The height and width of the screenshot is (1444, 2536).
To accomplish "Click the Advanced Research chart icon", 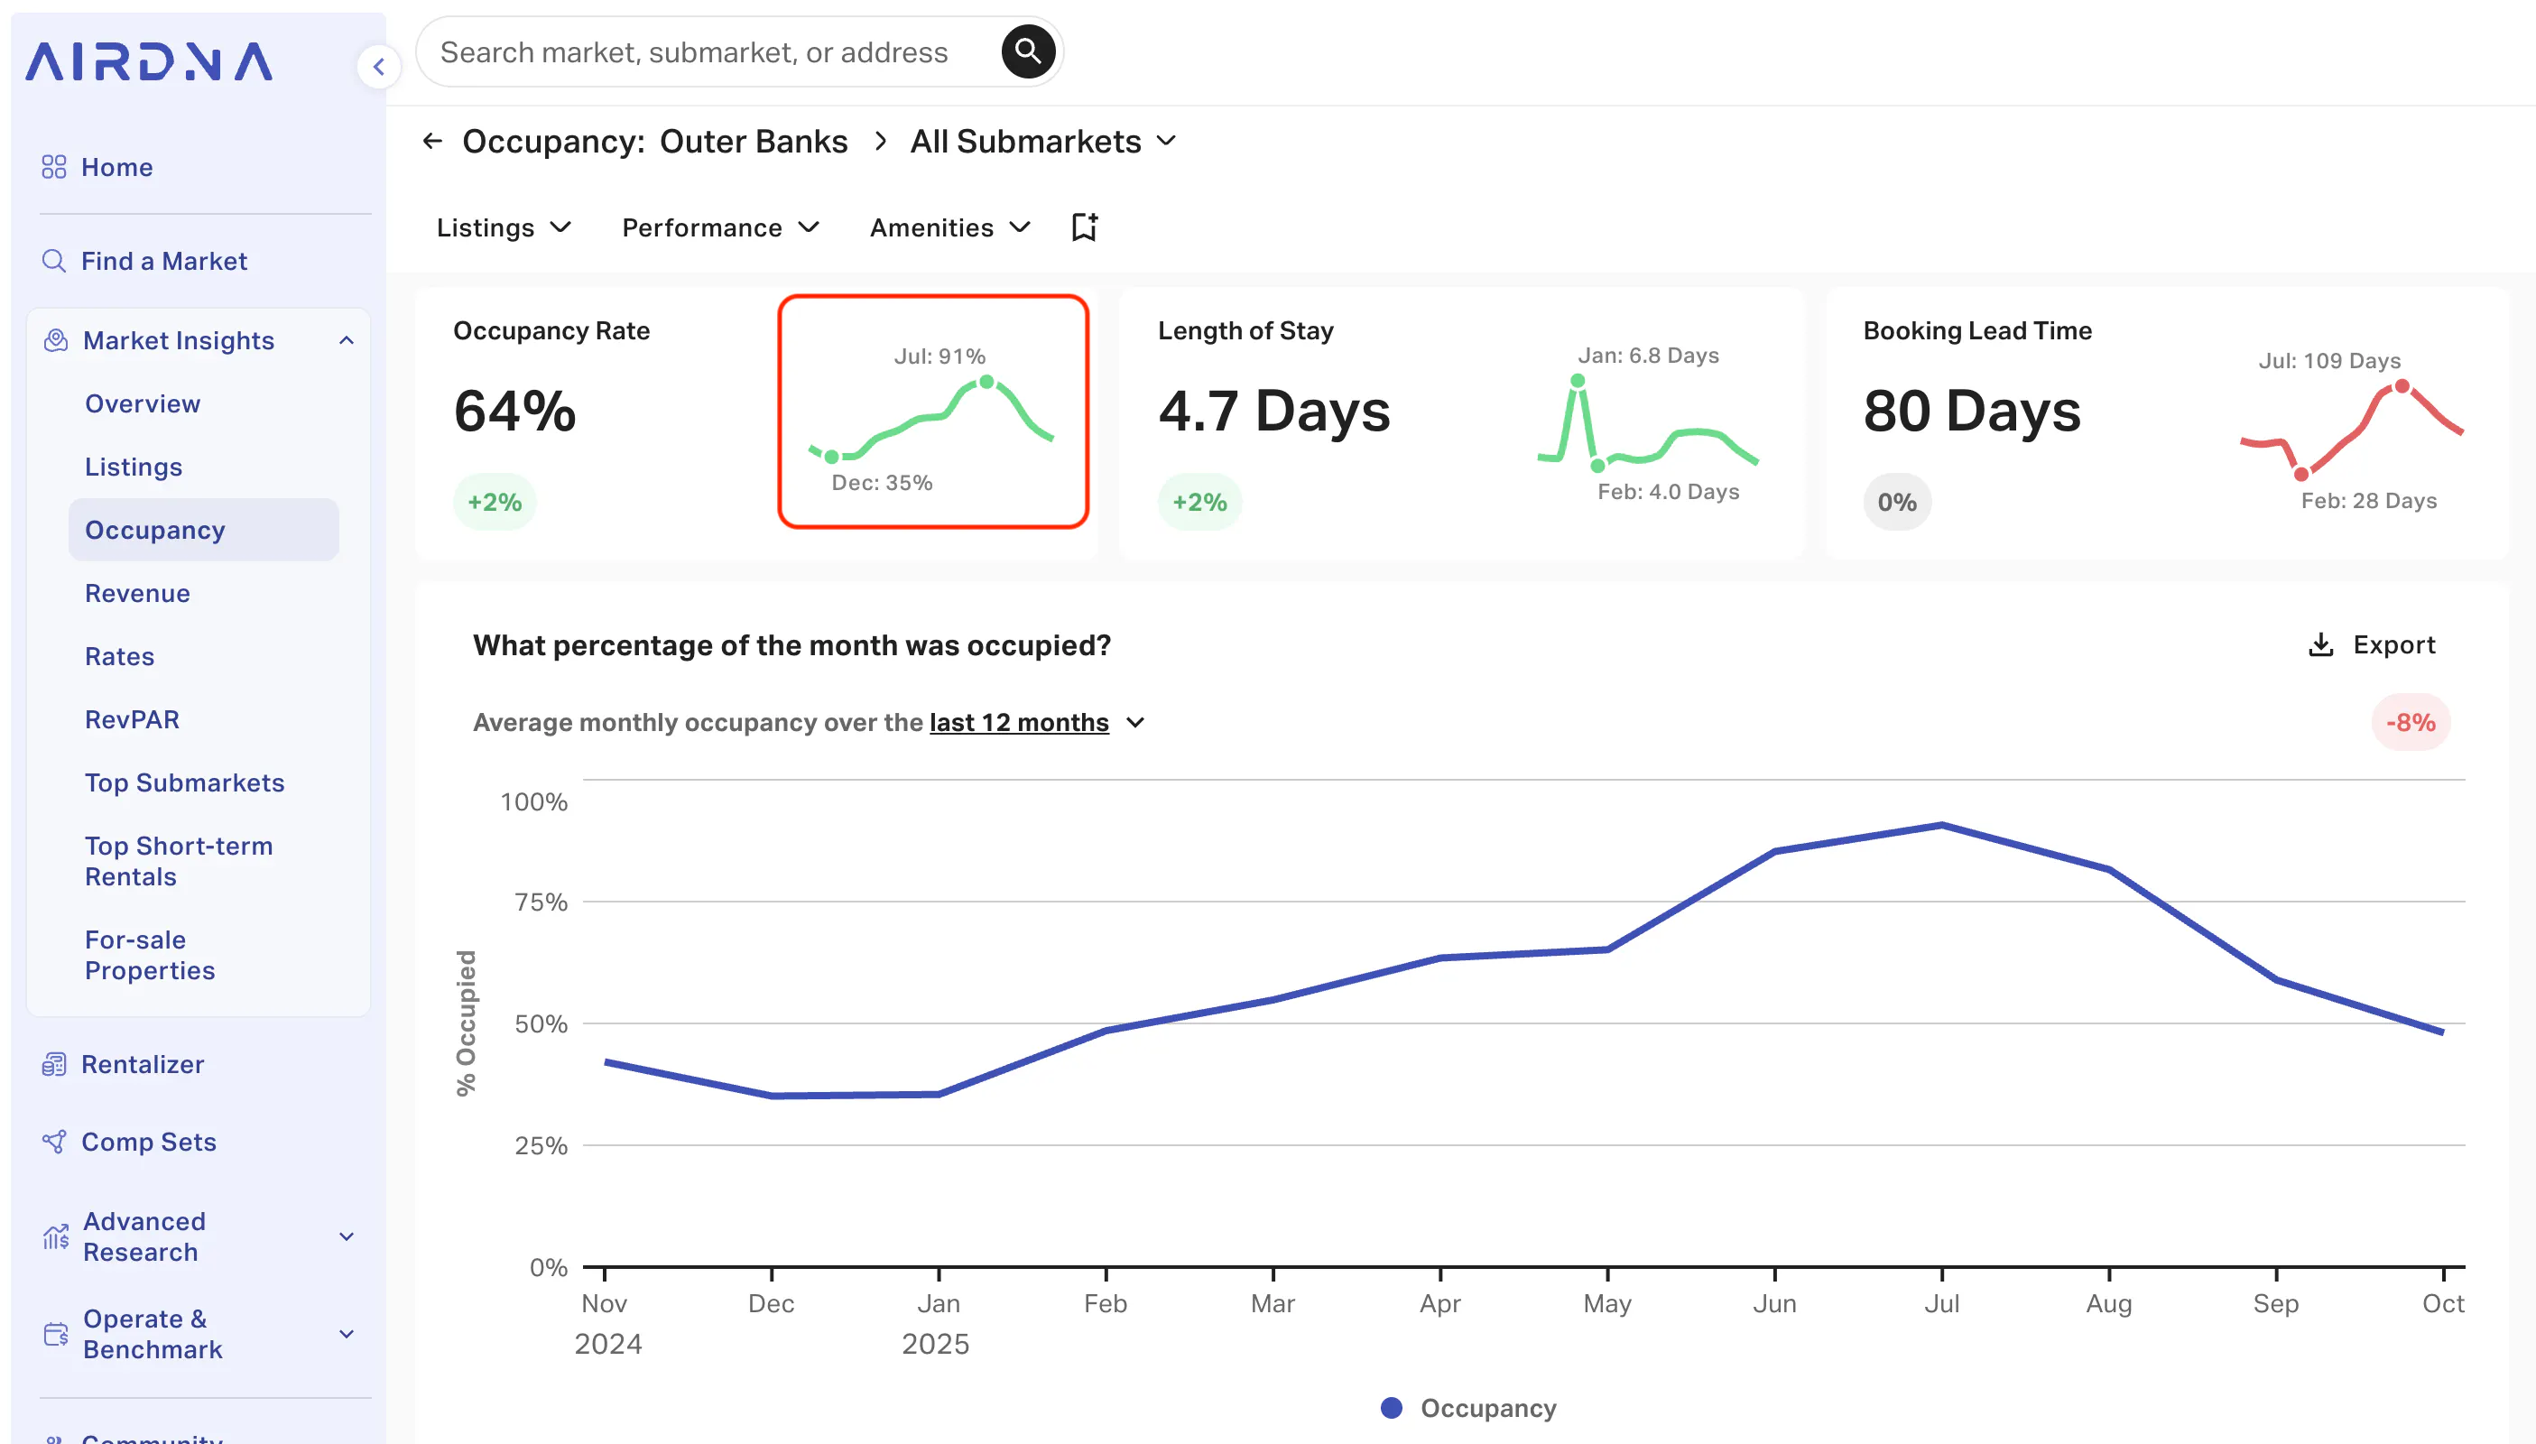I will tap(56, 1236).
